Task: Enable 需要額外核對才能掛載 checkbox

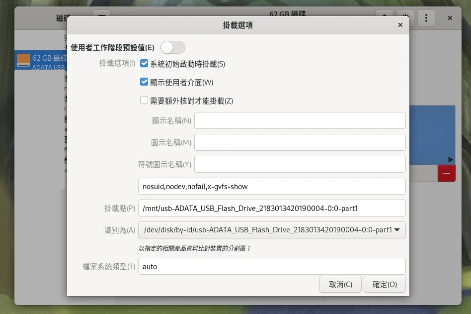Action: [144, 101]
